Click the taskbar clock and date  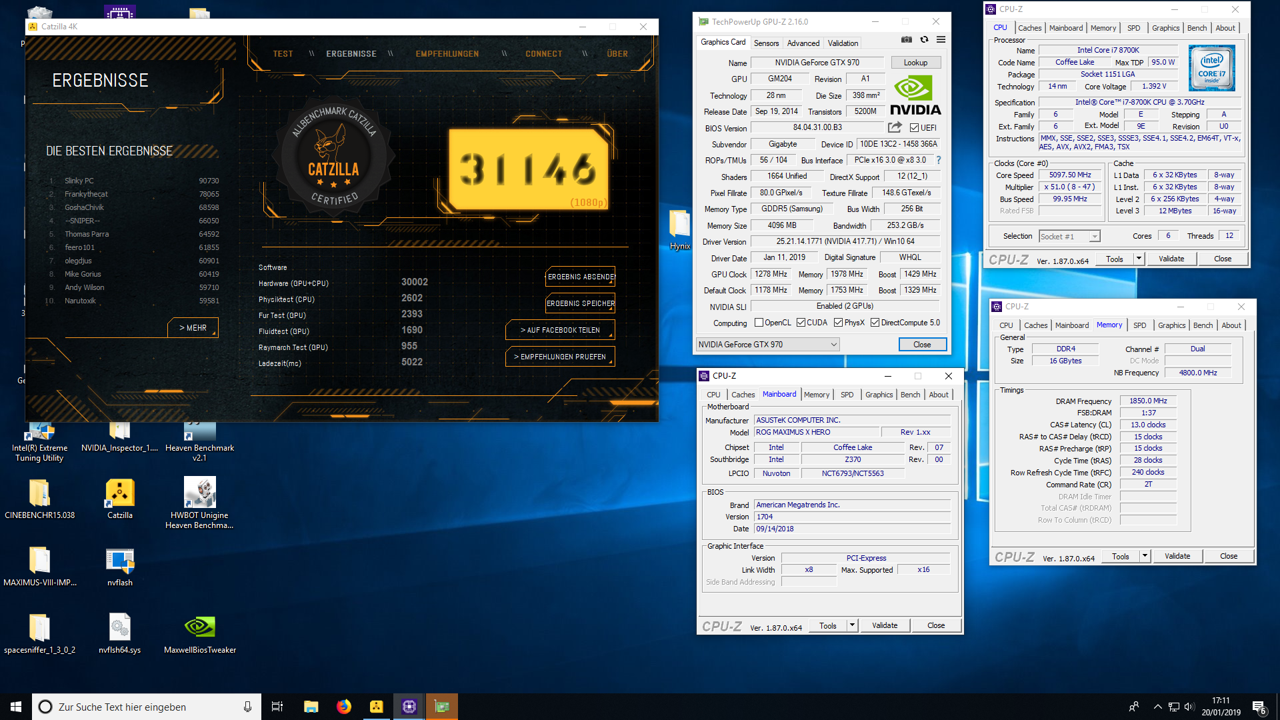click(x=1221, y=707)
